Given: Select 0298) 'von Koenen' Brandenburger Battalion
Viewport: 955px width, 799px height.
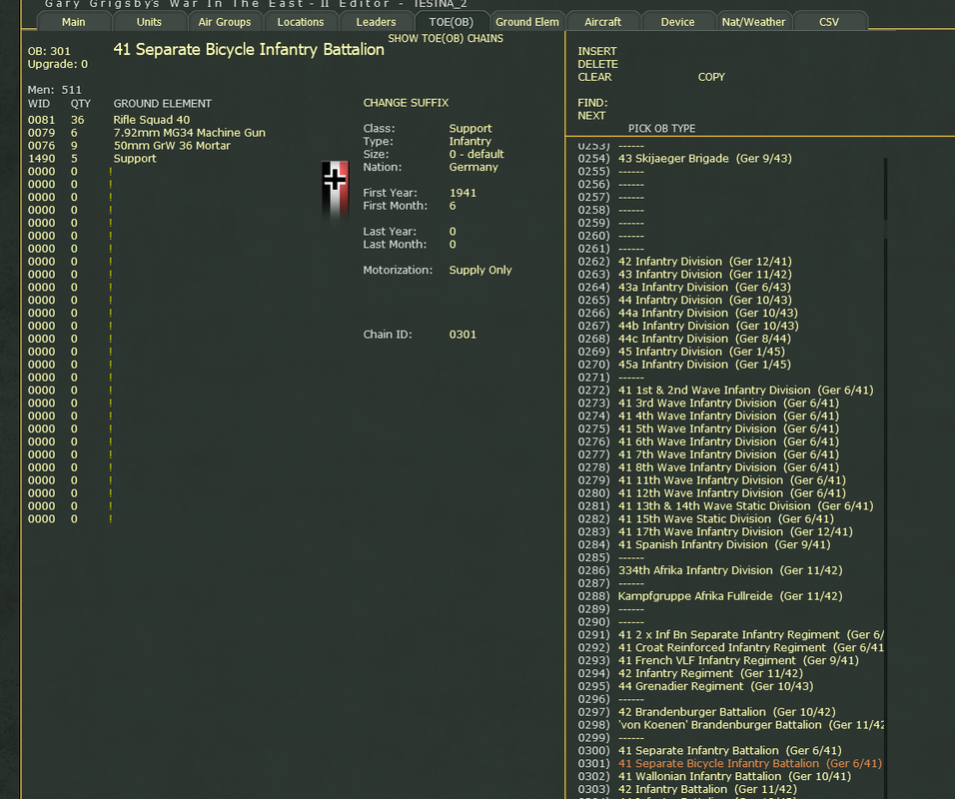Looking at the screenshot, I should pyautogui.click(x=731, y=724).
